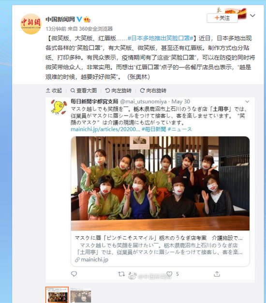Viewport: 266px width, 303px height.
Task: Click the #毎日新聞 hashtag
Action: pyautogui.click(x=154, y=129)
